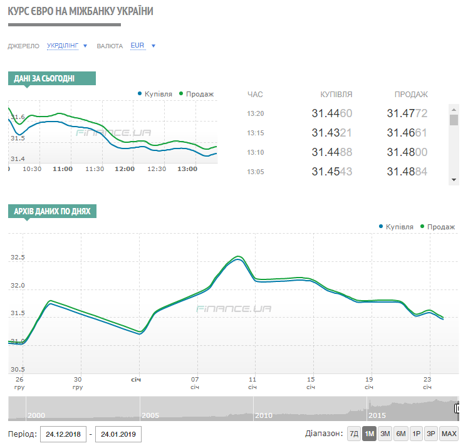Click the period start date field 24.12.2018

click(x=63, y=434)
